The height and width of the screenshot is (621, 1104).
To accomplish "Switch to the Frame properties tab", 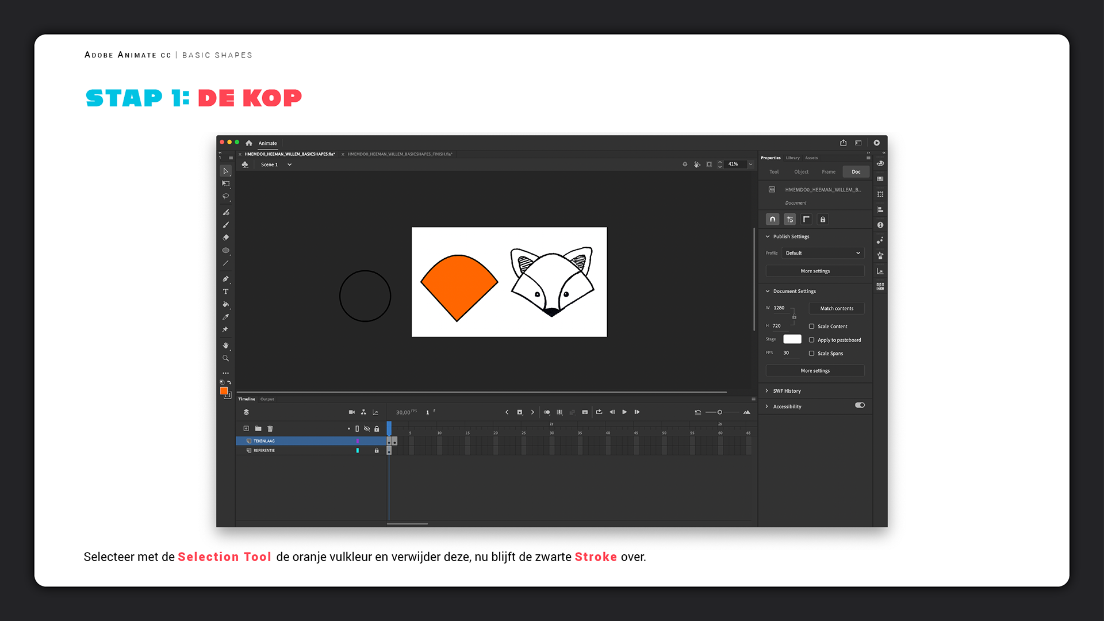I will point(829,172).
